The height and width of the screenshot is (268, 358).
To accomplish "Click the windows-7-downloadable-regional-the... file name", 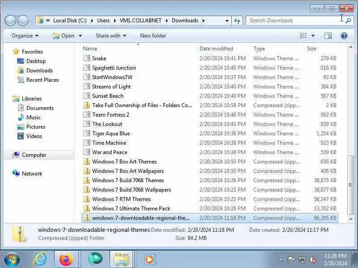I will tap(141, 218).
